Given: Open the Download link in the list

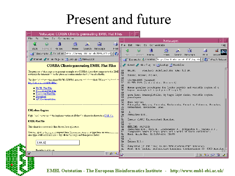Looking at the screenshot, I should (x=41, y=97).
